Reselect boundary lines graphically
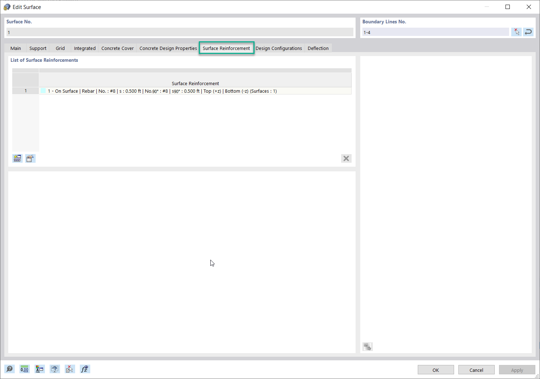 coord(528,32)
